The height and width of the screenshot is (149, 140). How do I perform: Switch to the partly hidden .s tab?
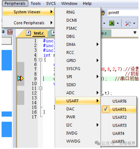pos(106,33)
